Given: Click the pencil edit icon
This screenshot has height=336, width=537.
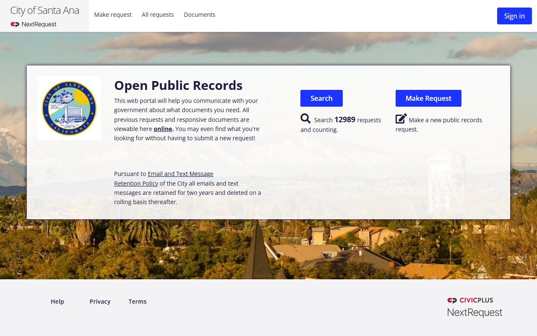Looking at the screenshot, I should (x=401, y=118).
